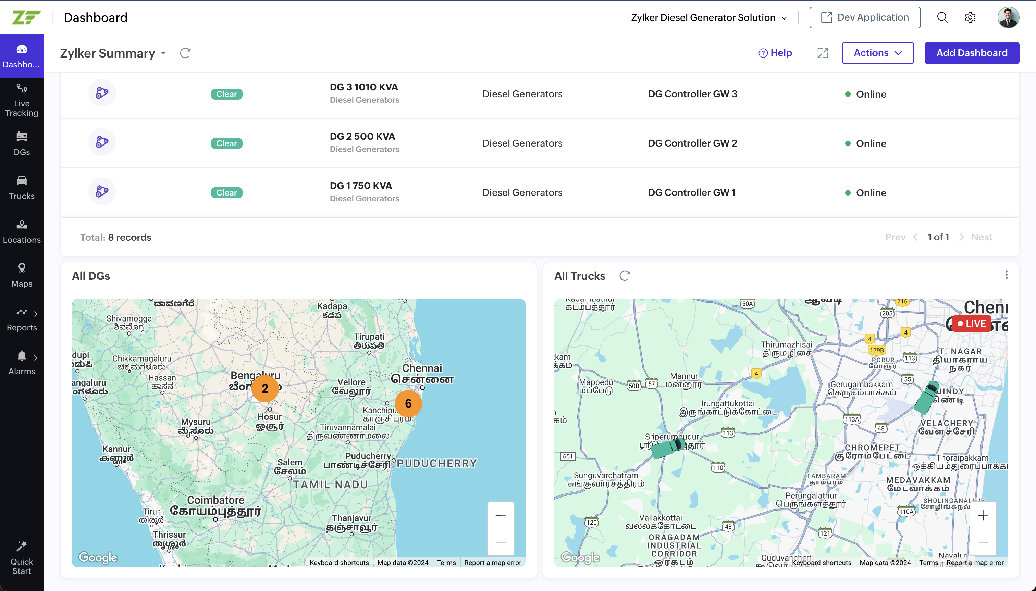Toggle fullscreen expand icon
1036x591 pixels.
[822, 53]
